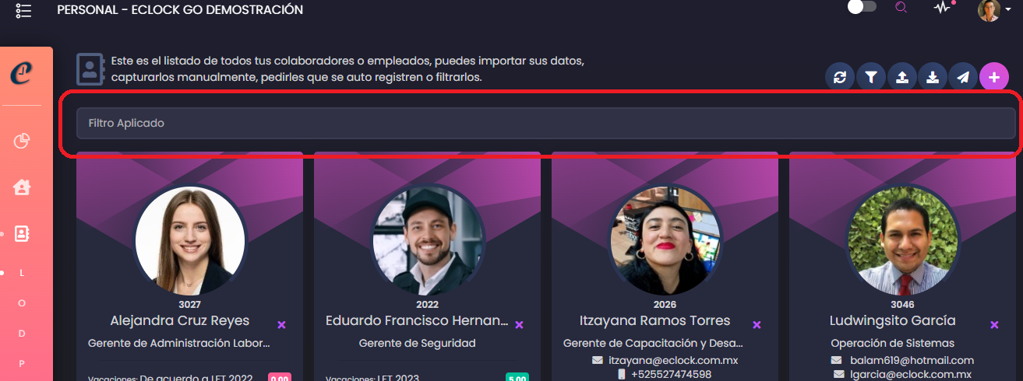Select sidebar letter L menu item
The height and width of the screenshot is (381, 1023).
pos(22,273)
